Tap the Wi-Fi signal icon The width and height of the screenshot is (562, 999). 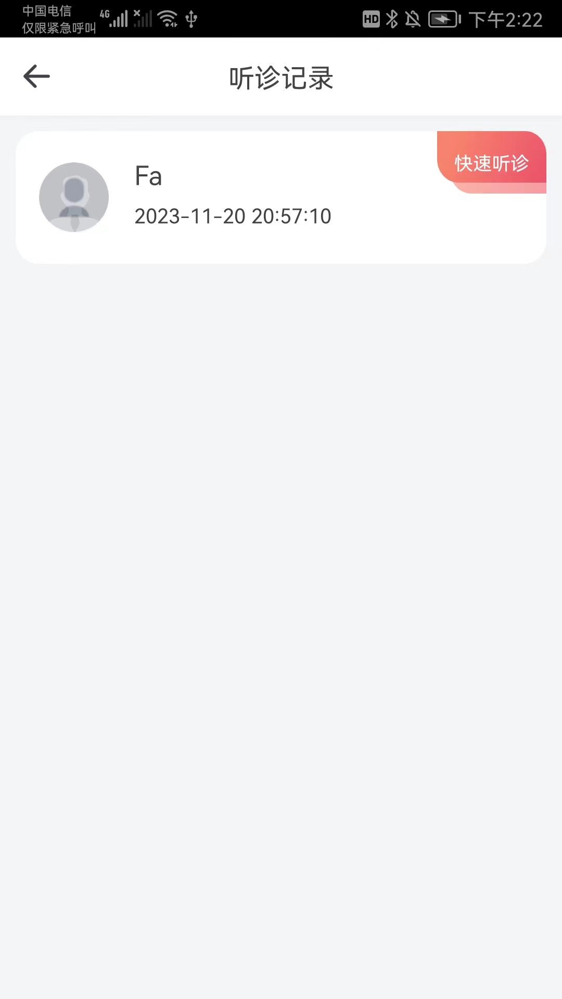168,19
